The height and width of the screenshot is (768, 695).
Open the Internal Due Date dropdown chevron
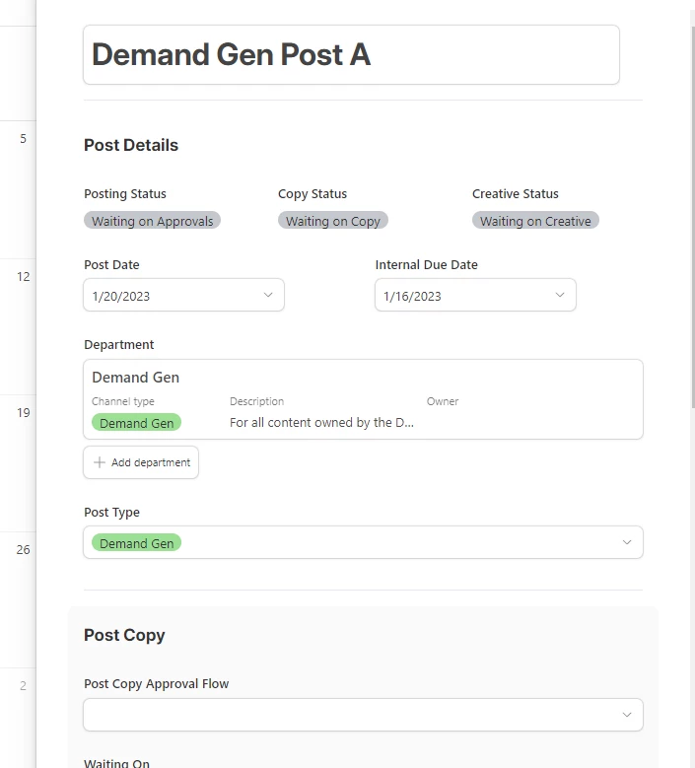pyautogui.click(x=560, y=295)
